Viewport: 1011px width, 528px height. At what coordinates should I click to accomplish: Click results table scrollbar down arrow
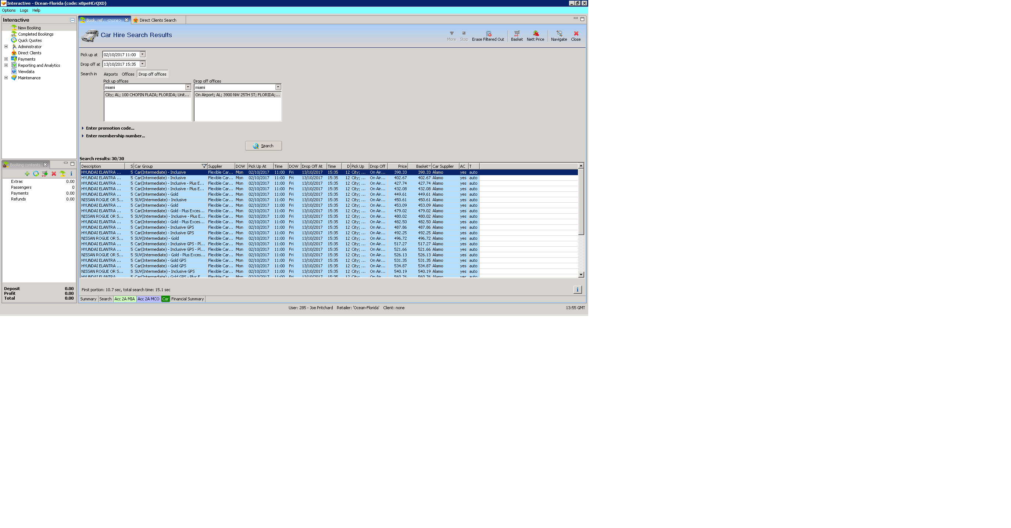click(581, 275)
